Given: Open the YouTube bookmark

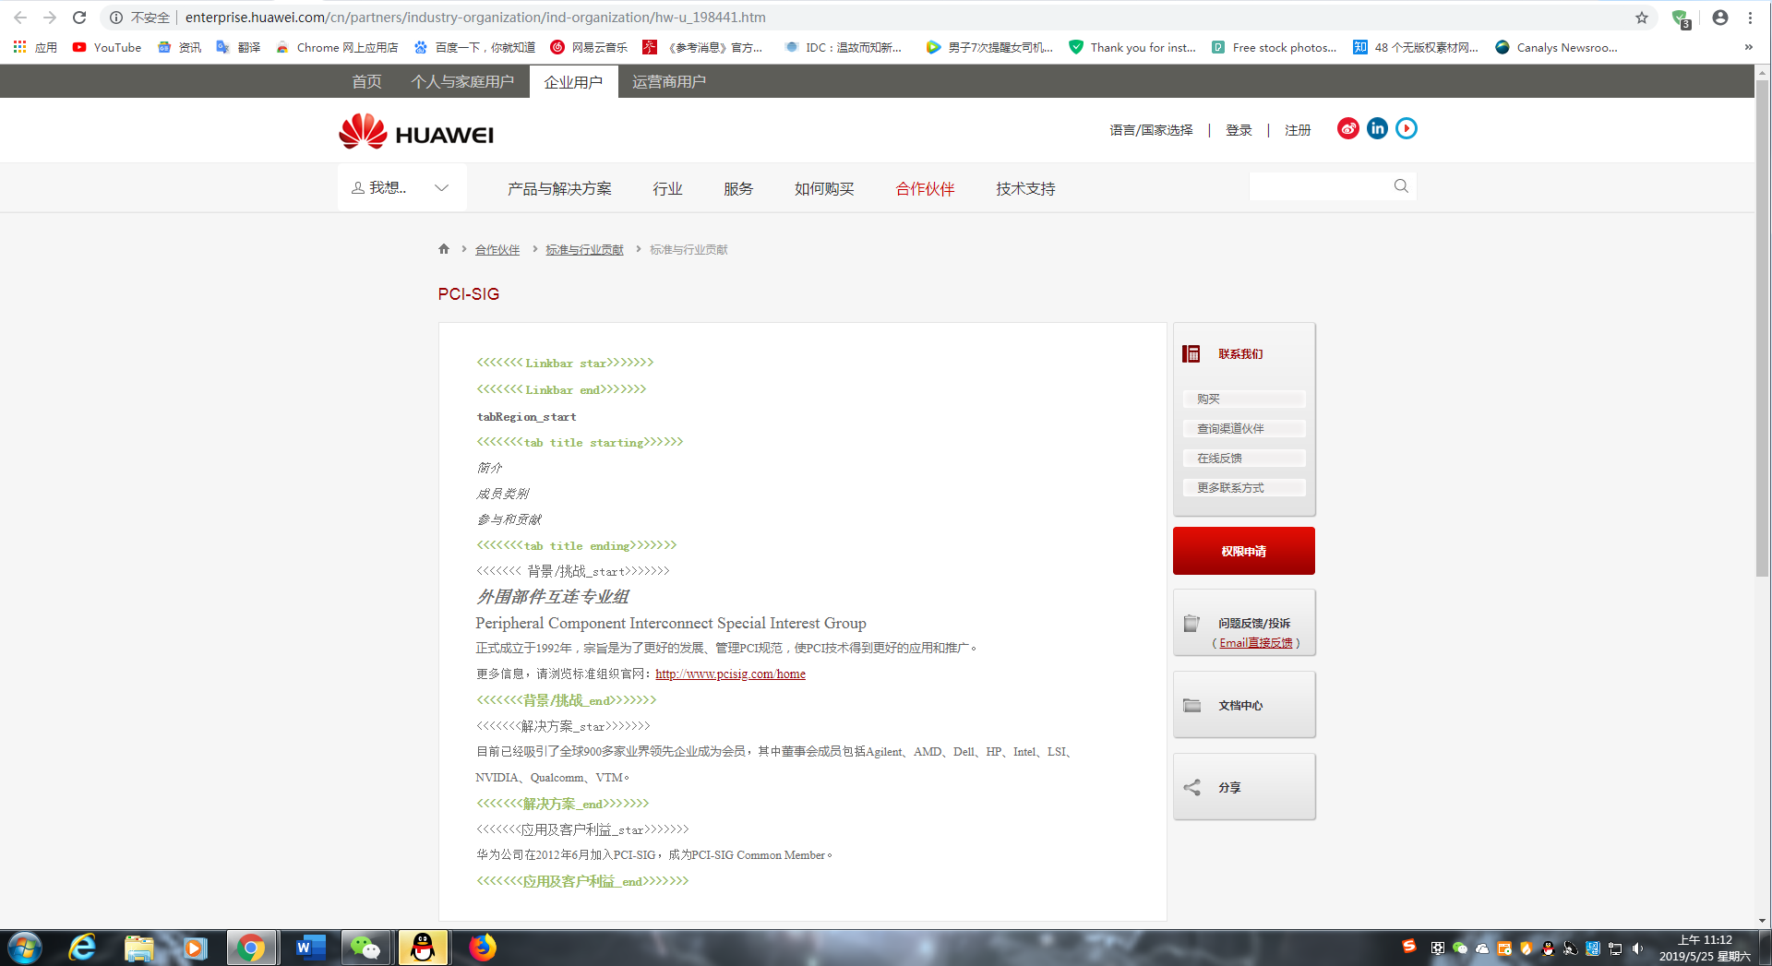Looking at the screenshot, I should 107,47.
